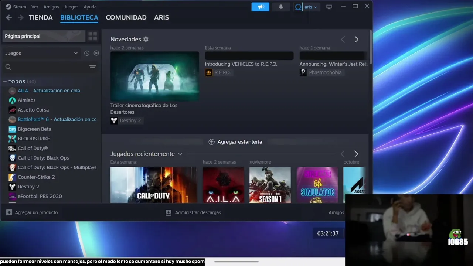Click the Phasmophobia icon in news
The image size is (473, 266).
click(x=303, y=72)
